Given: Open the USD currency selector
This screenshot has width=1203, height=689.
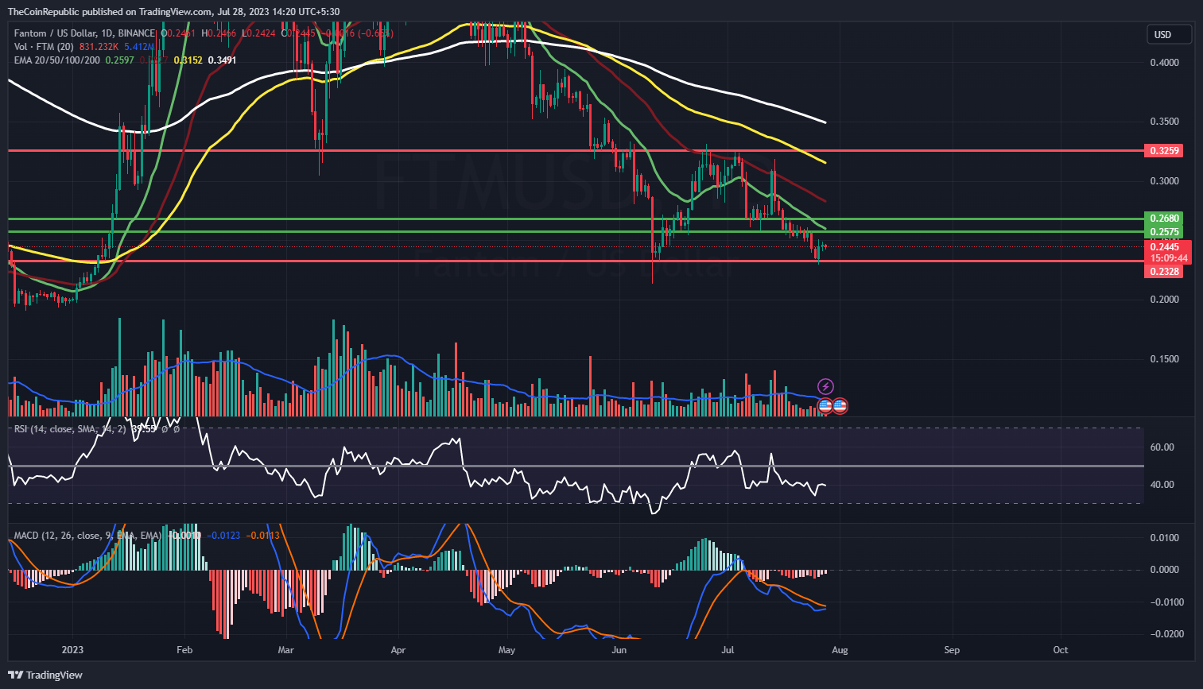Looking at the screenshot, I should [x=1170, y=34].
